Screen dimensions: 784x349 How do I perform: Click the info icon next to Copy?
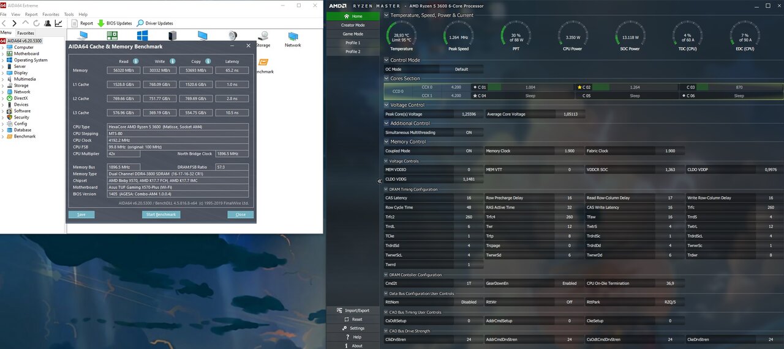[x=208, y=61]
